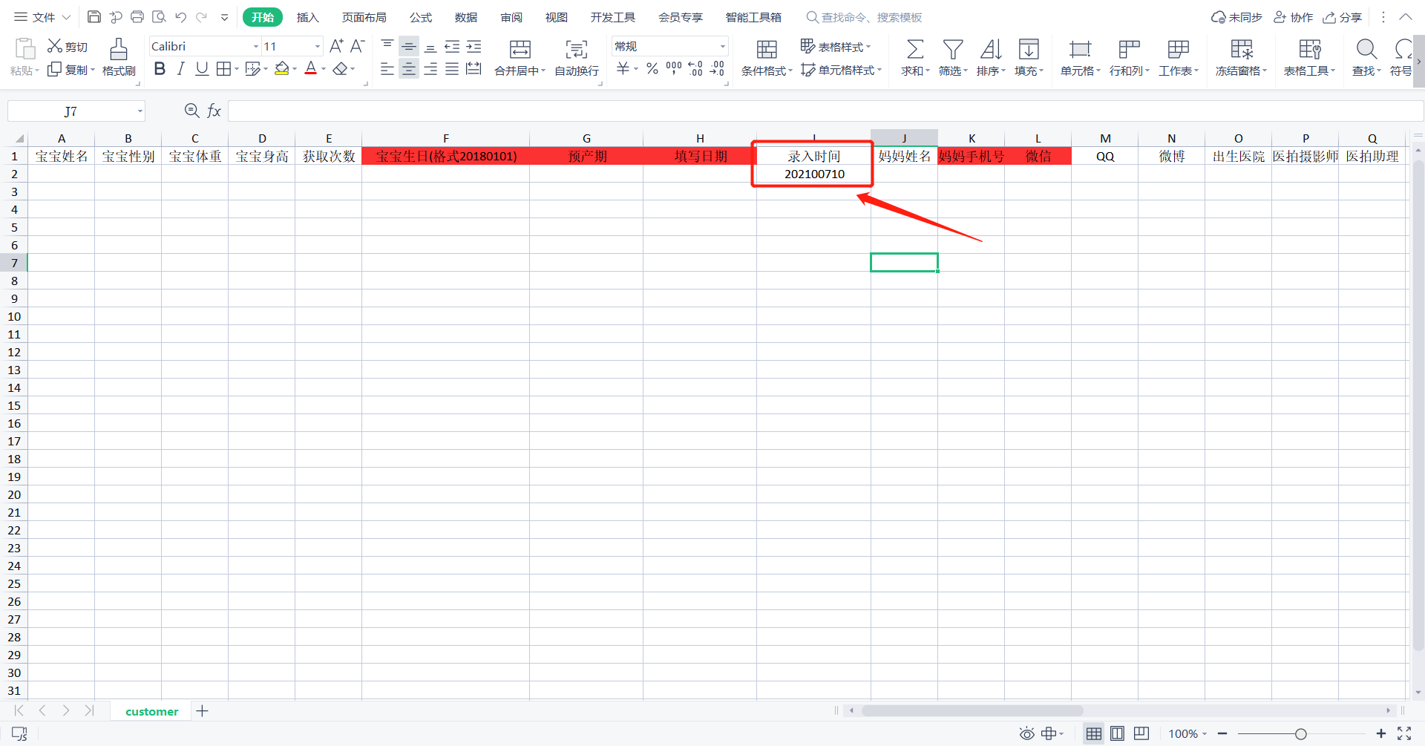Open the Calibri font name dropdown
Viewport: 1425px width, 746px height.
coord(256,47)
